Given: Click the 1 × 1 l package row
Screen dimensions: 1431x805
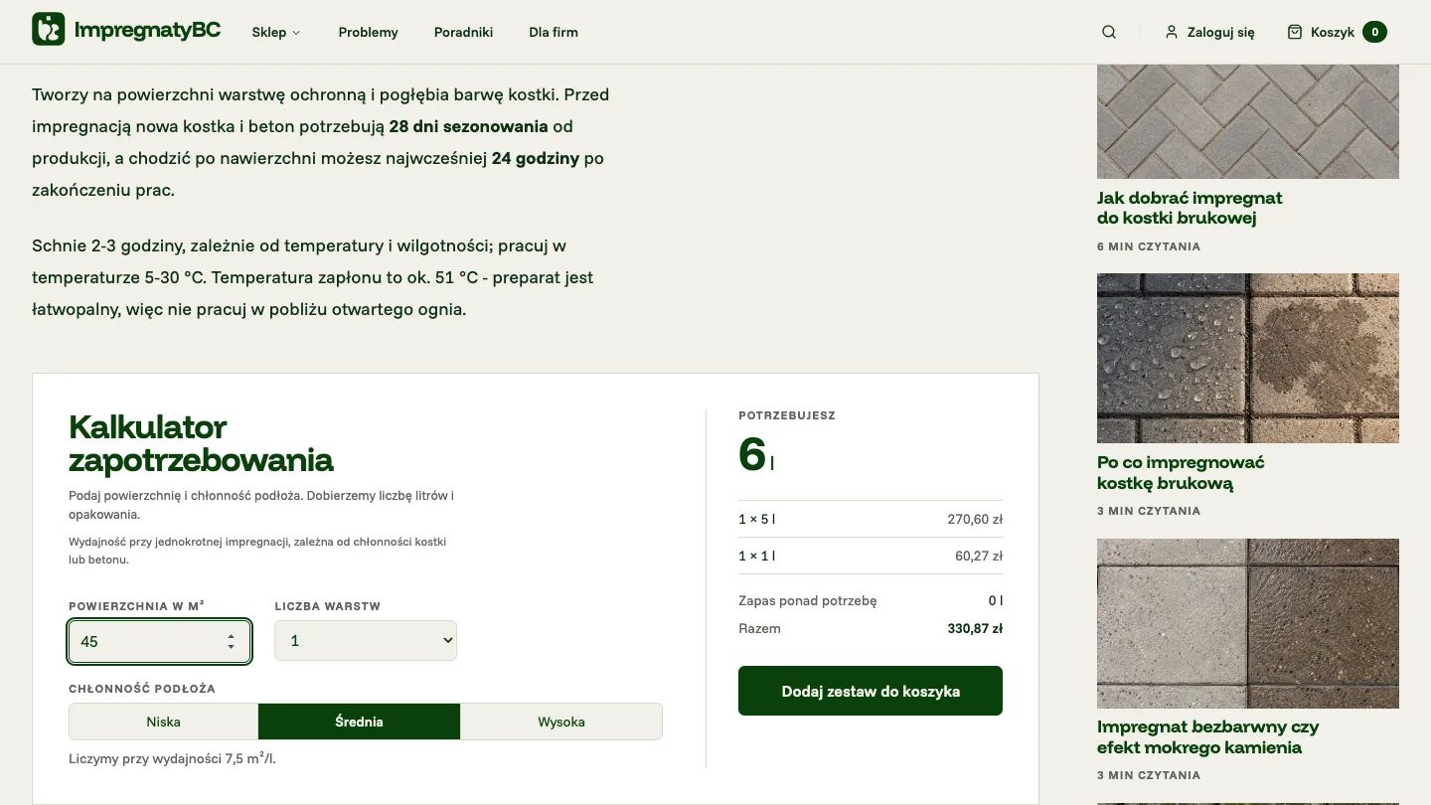Looking at the screenshot, I should pyautogui.click(x=871, y=556).
